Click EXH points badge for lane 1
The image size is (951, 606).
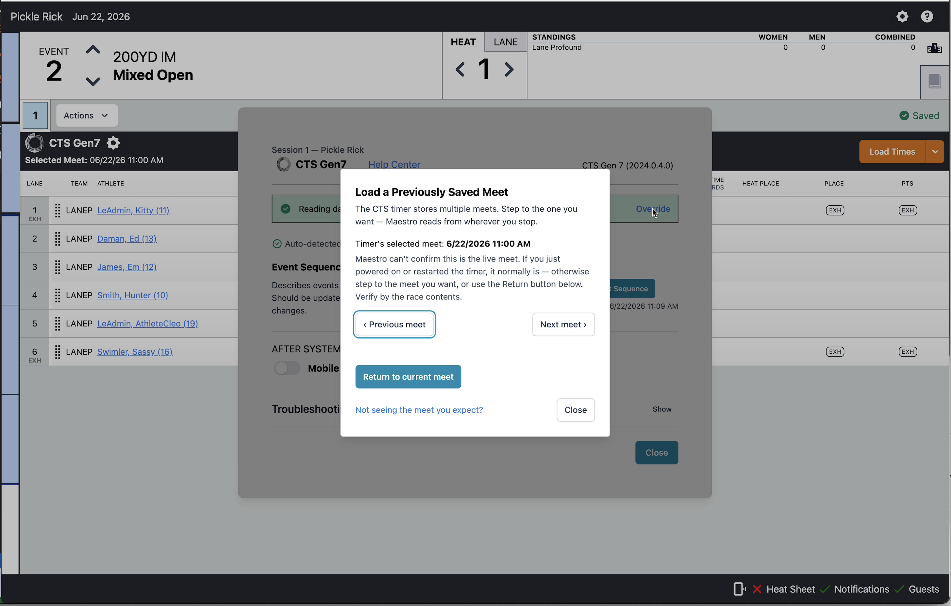(908, 210)
